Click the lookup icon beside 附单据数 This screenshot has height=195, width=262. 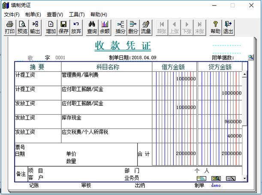click(x=251, y=58)
